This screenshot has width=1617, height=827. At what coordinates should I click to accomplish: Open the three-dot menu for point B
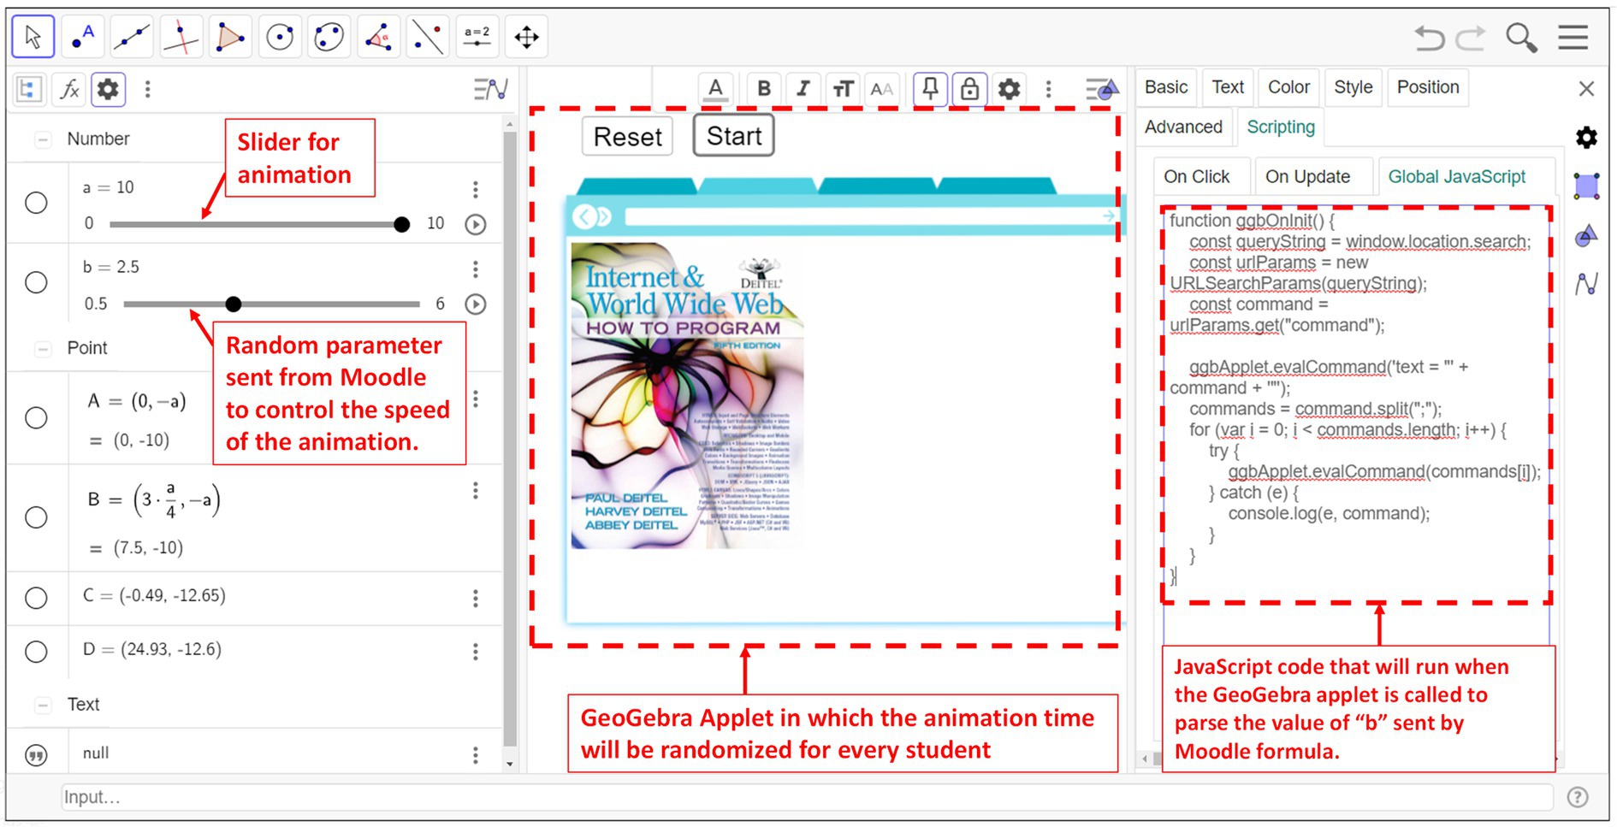pos(476,491)
